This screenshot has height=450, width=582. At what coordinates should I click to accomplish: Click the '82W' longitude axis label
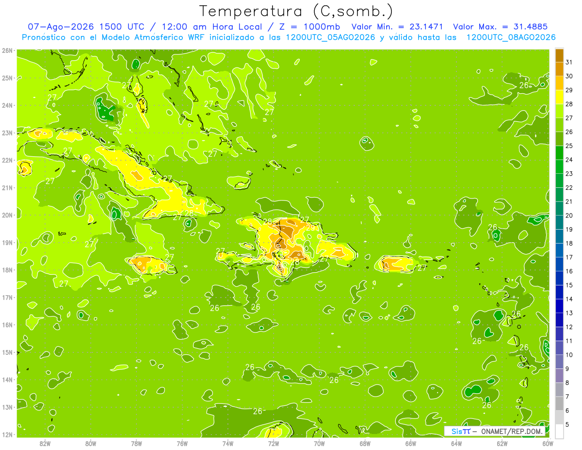coord(45,443)
